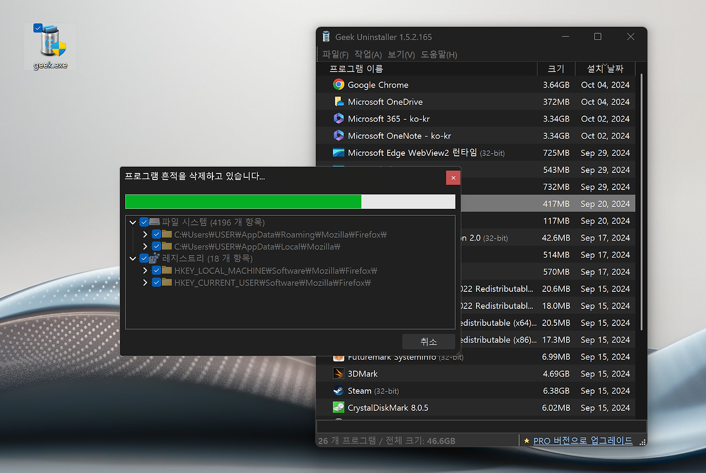Click the 파일 시스템 (4196 개 항목) label

pos(213,222)
